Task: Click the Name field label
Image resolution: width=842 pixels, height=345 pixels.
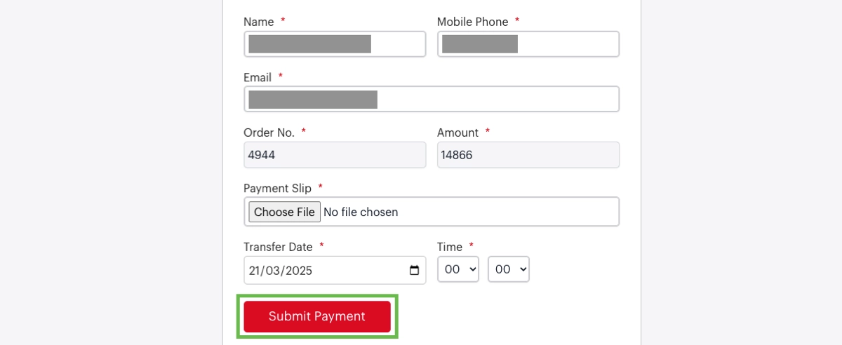Action: [258, 22]
